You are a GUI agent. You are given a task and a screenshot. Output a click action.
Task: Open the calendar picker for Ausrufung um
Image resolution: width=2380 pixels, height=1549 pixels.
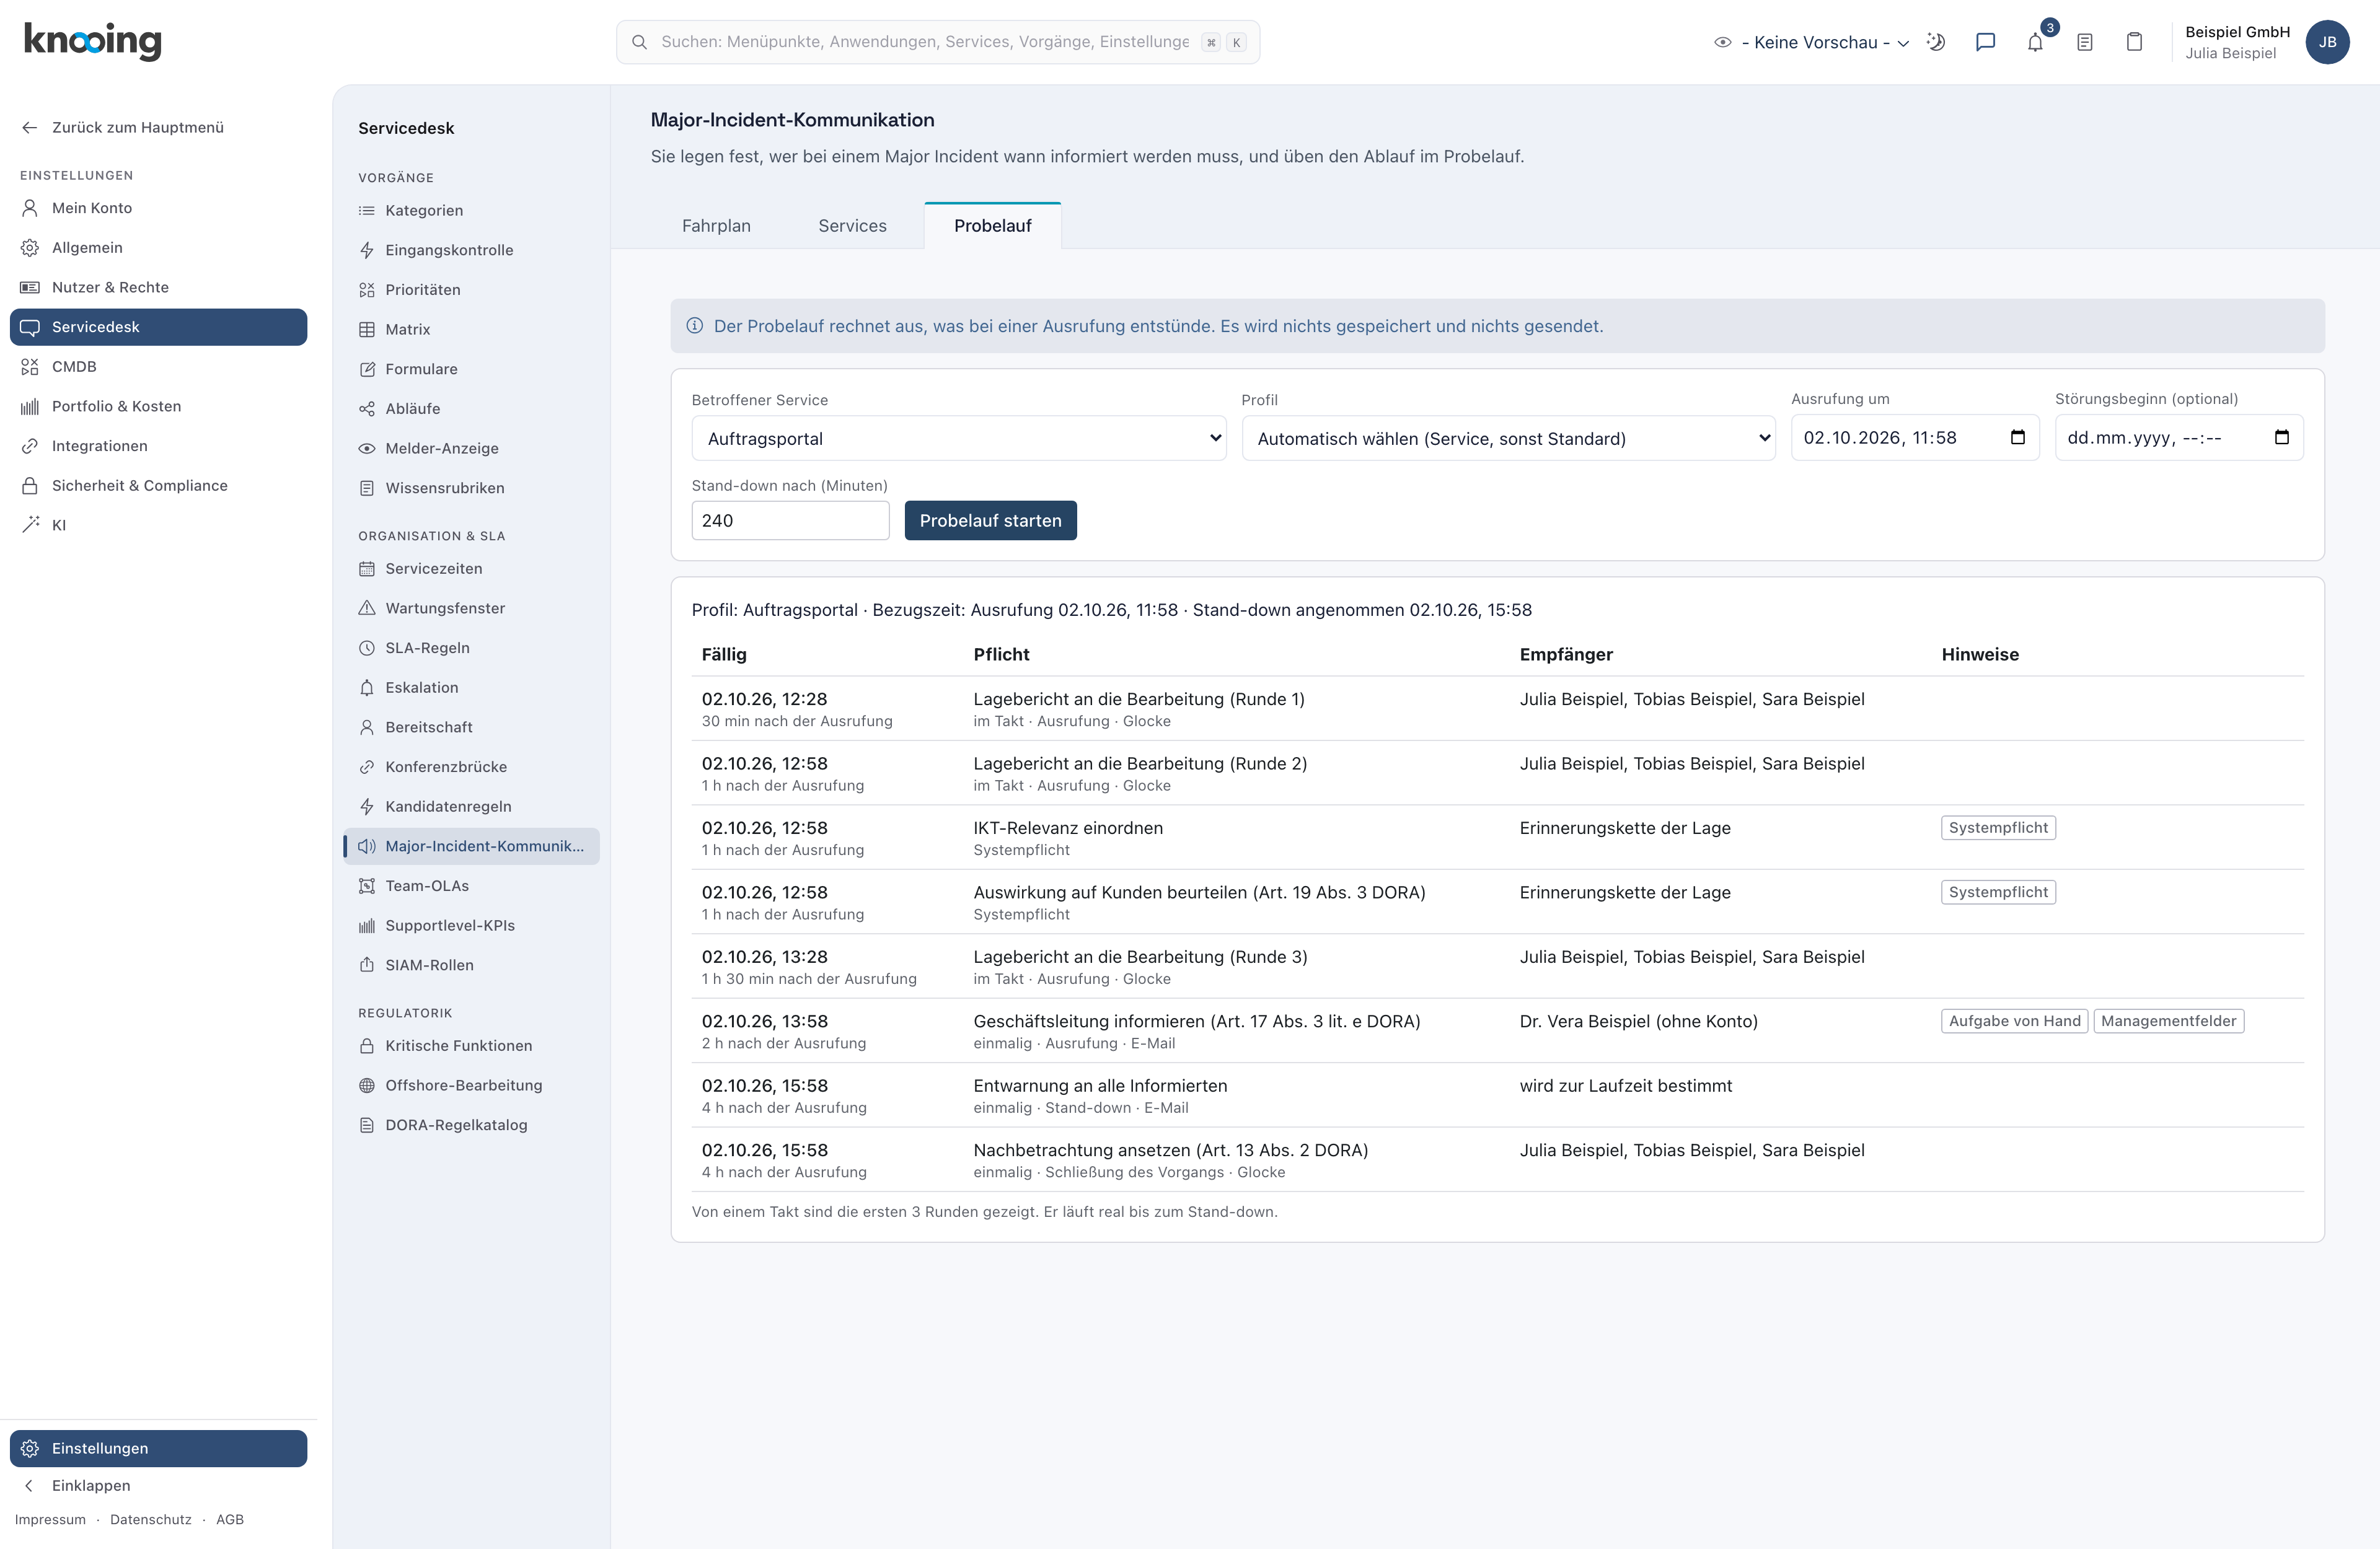coord(2017,437)
